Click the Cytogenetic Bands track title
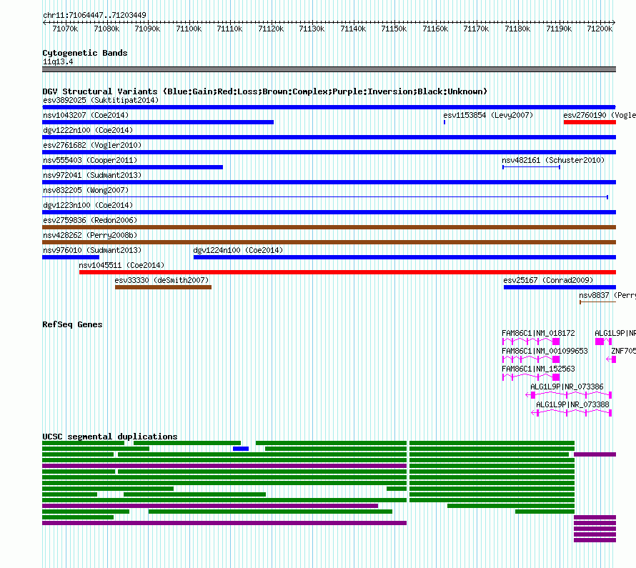 [x=85, y=53]
